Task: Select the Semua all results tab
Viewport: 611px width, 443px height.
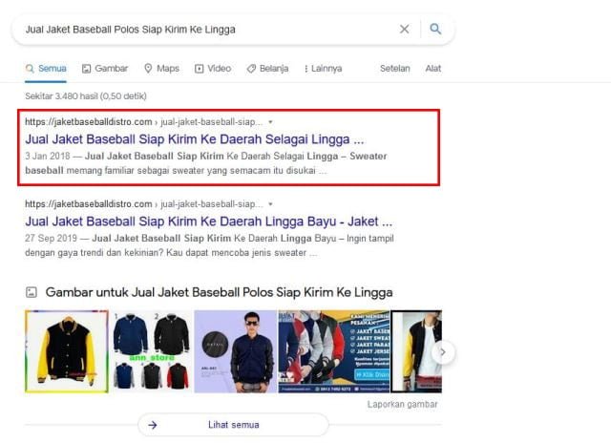Action: (x=46, y=69)
